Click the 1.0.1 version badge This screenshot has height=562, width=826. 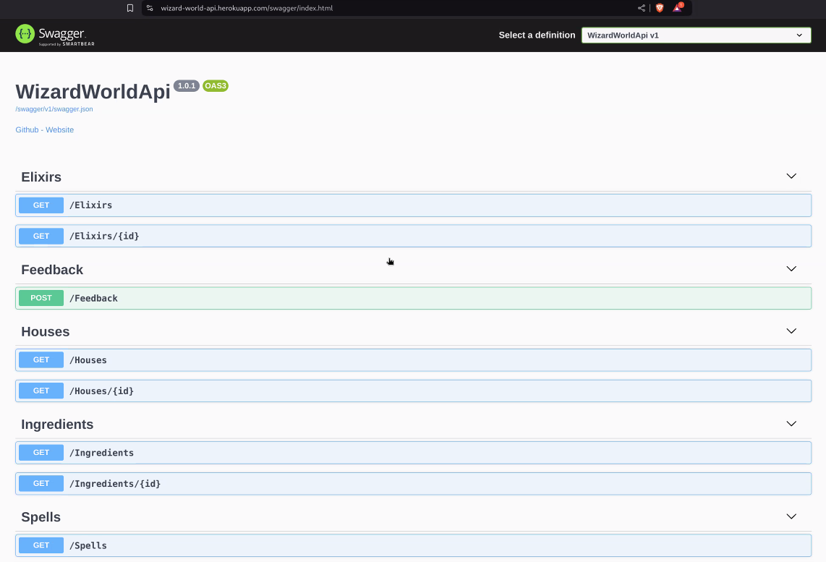tap(187, 86)
